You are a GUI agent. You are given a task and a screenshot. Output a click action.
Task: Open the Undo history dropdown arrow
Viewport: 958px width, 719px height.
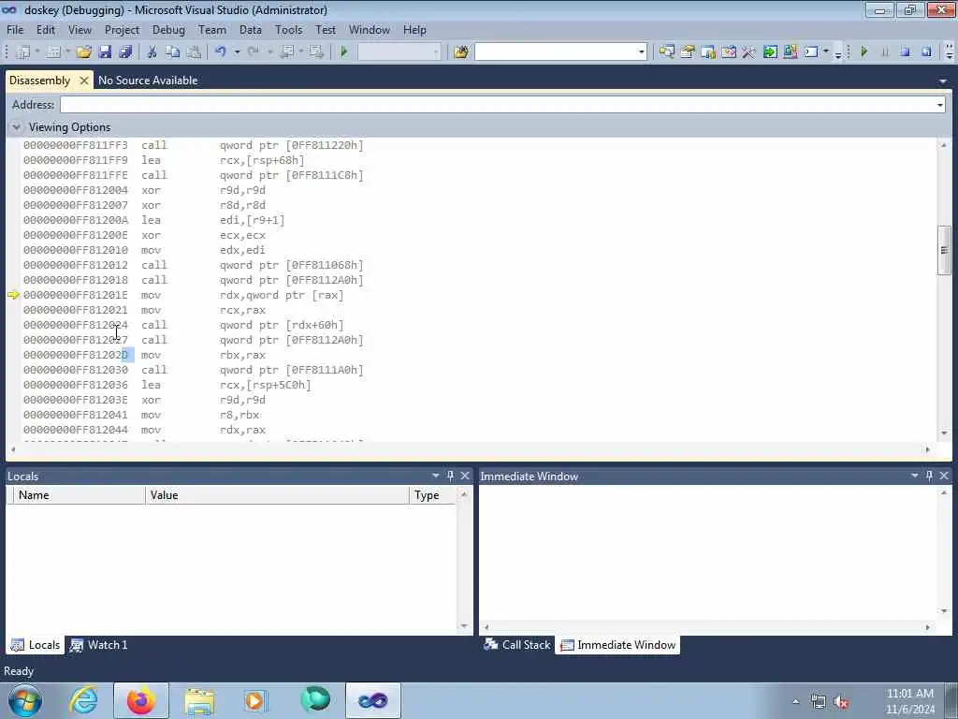click(x=237, y=52)
